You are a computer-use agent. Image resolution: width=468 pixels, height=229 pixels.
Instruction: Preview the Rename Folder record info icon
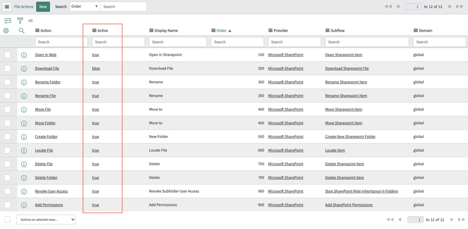(x=24, y=82)
